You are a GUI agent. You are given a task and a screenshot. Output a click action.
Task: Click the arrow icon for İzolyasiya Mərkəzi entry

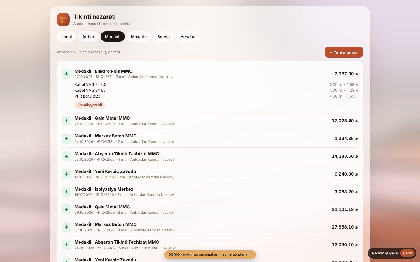[x=66, y=192]
